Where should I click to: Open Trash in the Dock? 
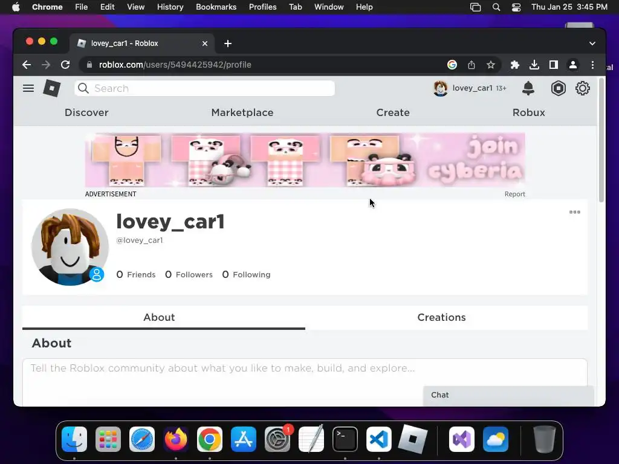tap(545, 439)
